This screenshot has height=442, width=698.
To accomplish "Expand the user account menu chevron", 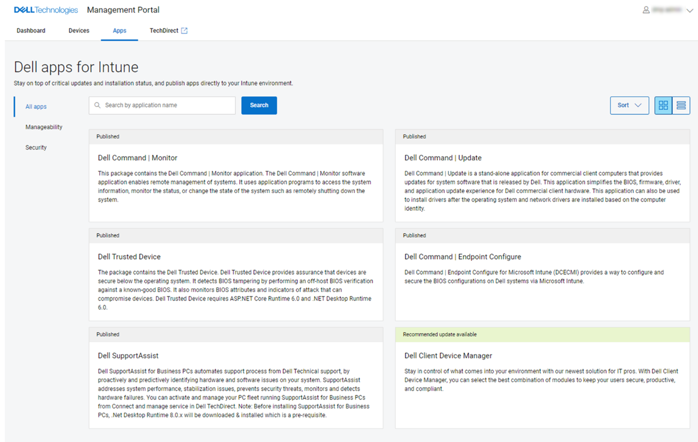I will click(689, 11).
